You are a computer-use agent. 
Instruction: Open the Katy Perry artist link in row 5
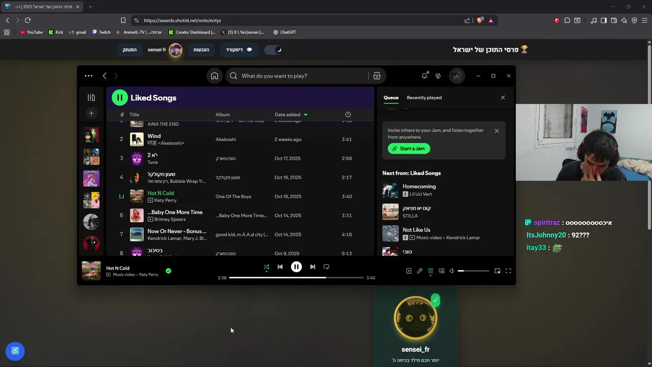click(x=165, y=200)
